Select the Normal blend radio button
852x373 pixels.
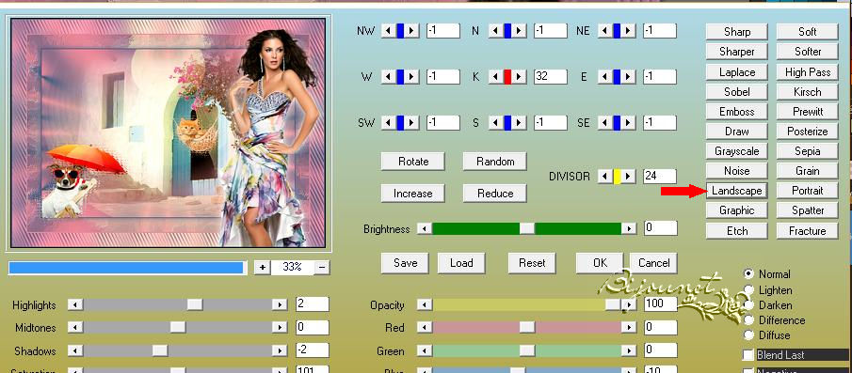pos(749,274)
